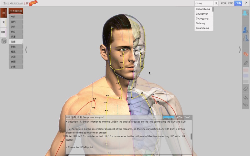Select the 肺 (lung) meridian tab
The height and width of the screenshot is (156, 250).
[3, 13]
